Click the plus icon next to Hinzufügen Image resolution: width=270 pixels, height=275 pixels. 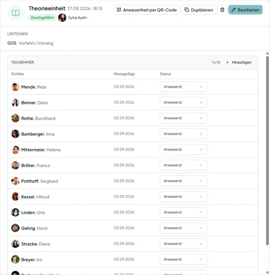pos(227,62)
